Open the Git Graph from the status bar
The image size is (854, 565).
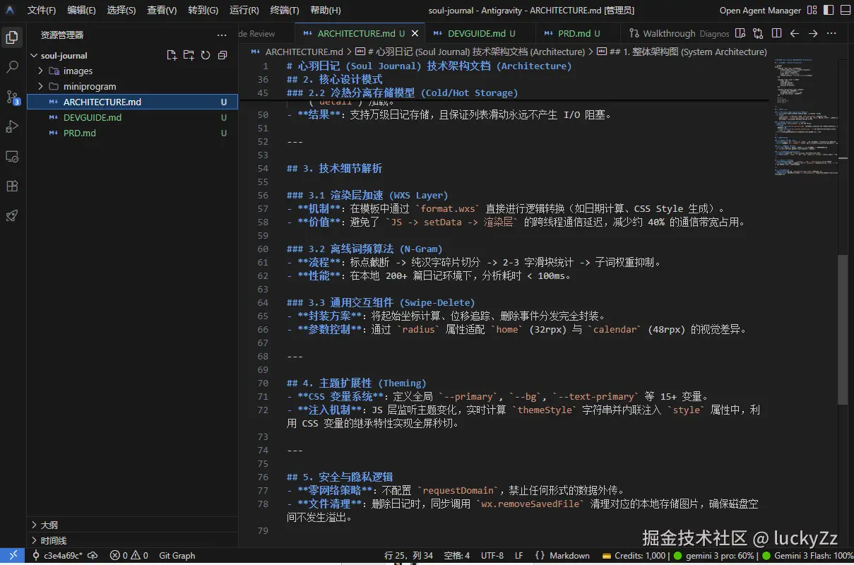[x=176, y=555]
